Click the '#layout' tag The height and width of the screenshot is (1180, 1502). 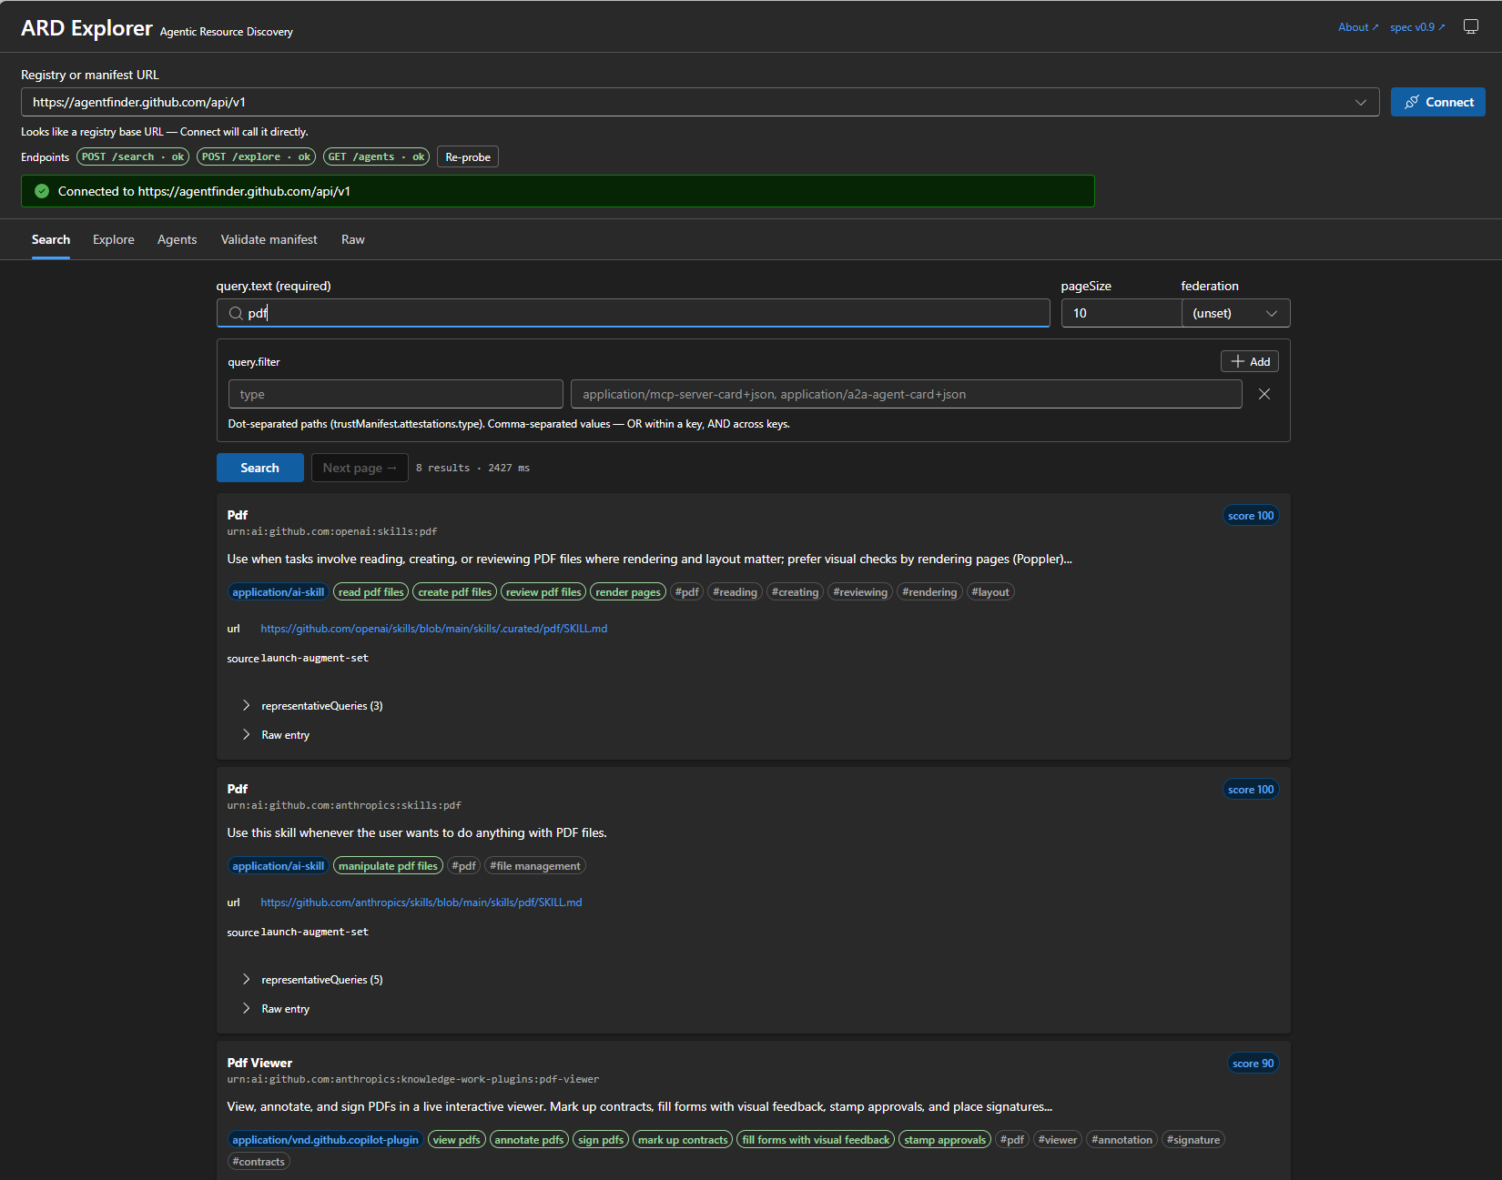[990, 592]
